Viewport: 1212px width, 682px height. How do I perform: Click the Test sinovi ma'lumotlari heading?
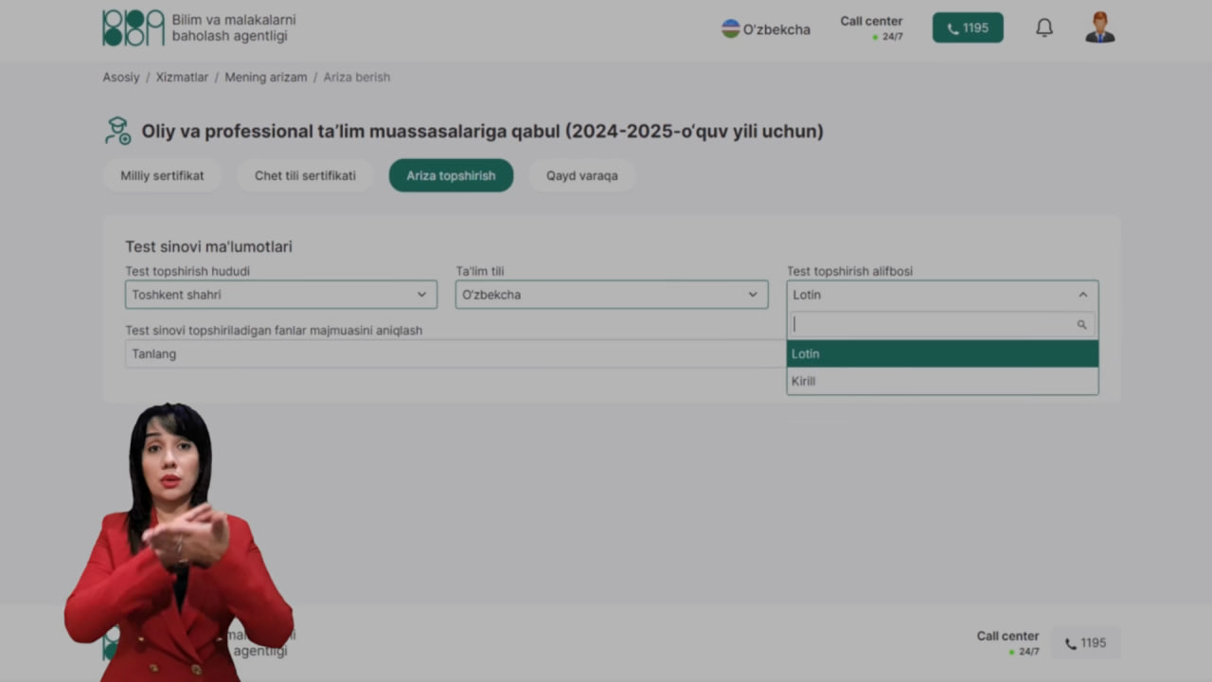pyautogui.click(x=208, y=246)
